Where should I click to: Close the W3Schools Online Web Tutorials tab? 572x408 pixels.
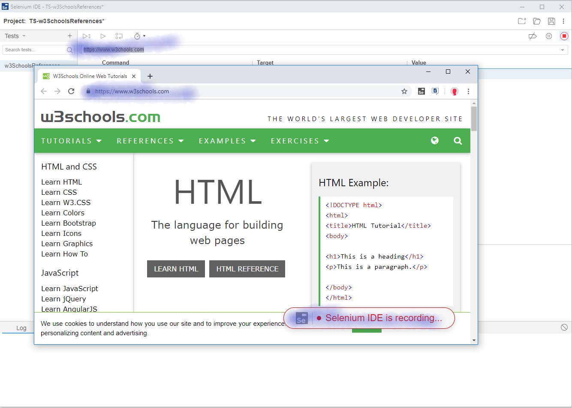(x=134, y=76)
